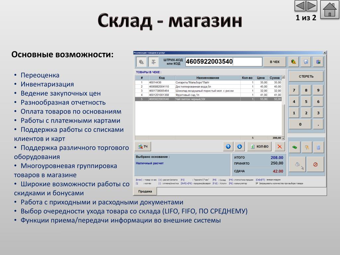Click the Кол-во column header
This screenshot has width=340, height=255.
[x=247, y=78]
